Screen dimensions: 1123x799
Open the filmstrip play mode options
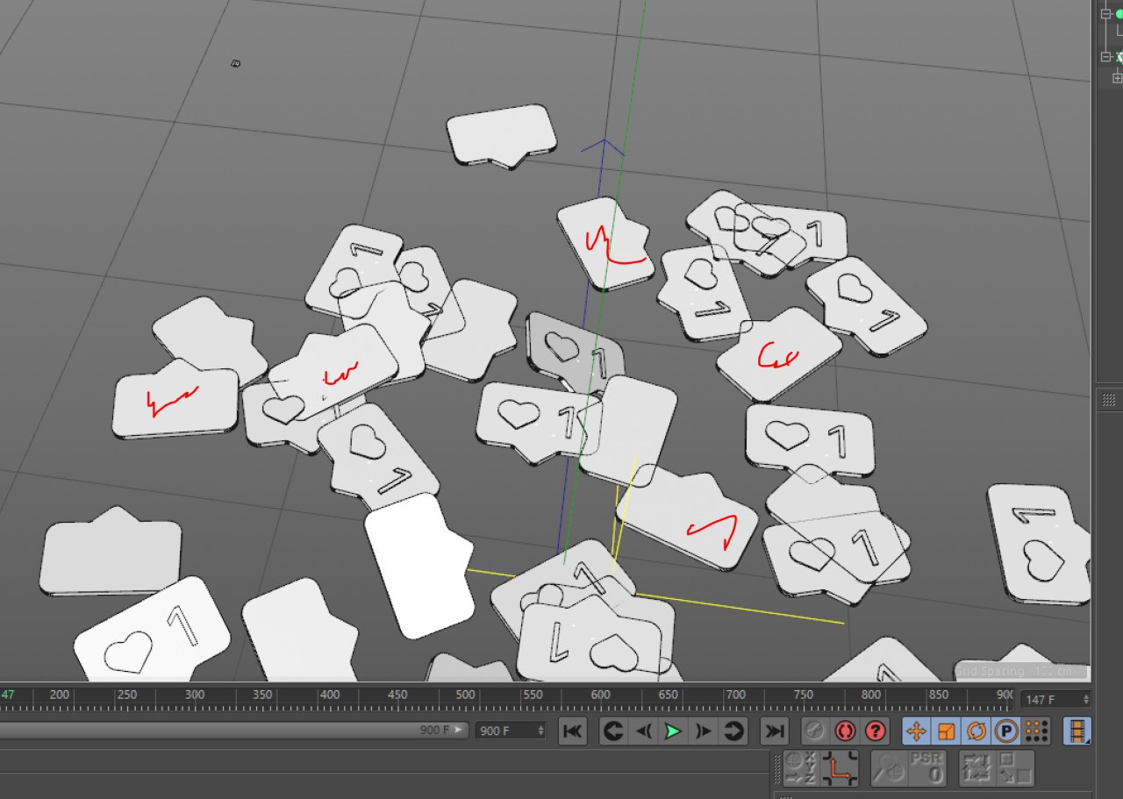tap(1077, 731)
